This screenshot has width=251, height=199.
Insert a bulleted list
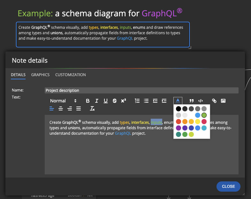[146, 101]
